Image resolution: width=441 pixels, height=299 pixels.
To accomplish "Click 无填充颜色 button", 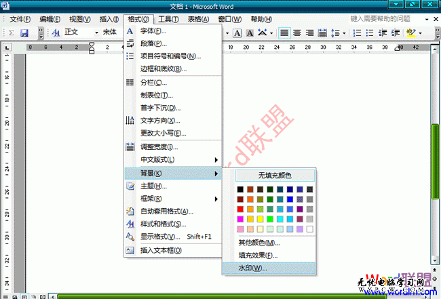I will click(275, 176).
